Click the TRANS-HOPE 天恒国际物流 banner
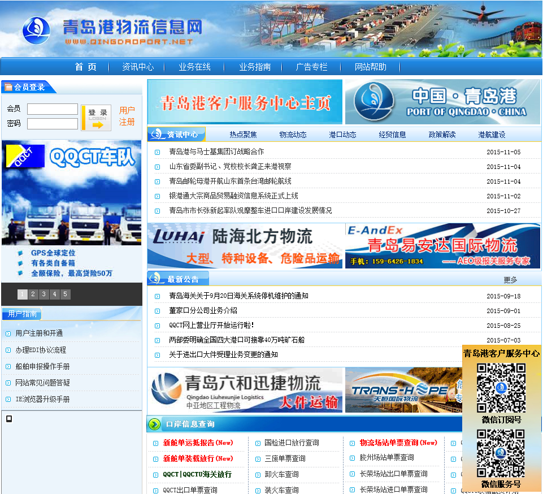 click(404, 390)
